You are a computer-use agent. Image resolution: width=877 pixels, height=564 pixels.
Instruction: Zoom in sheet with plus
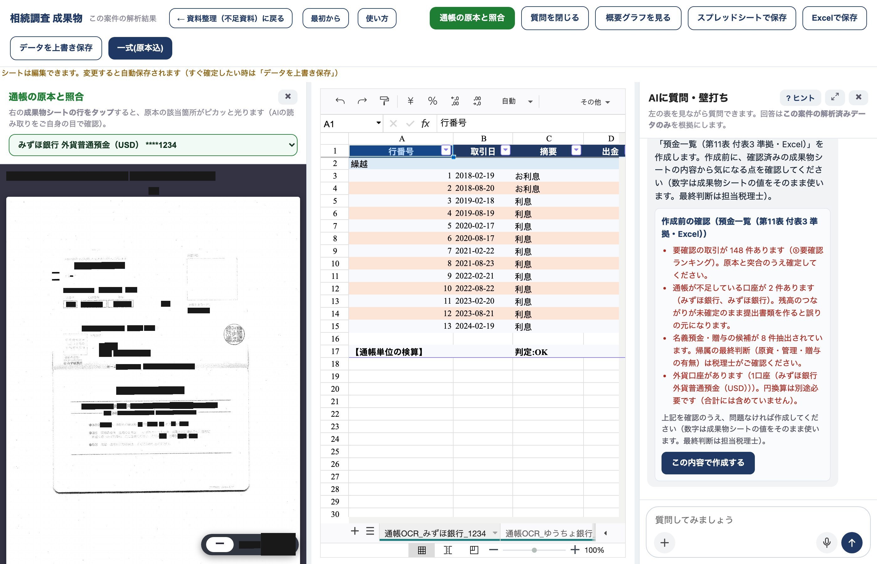575,550
